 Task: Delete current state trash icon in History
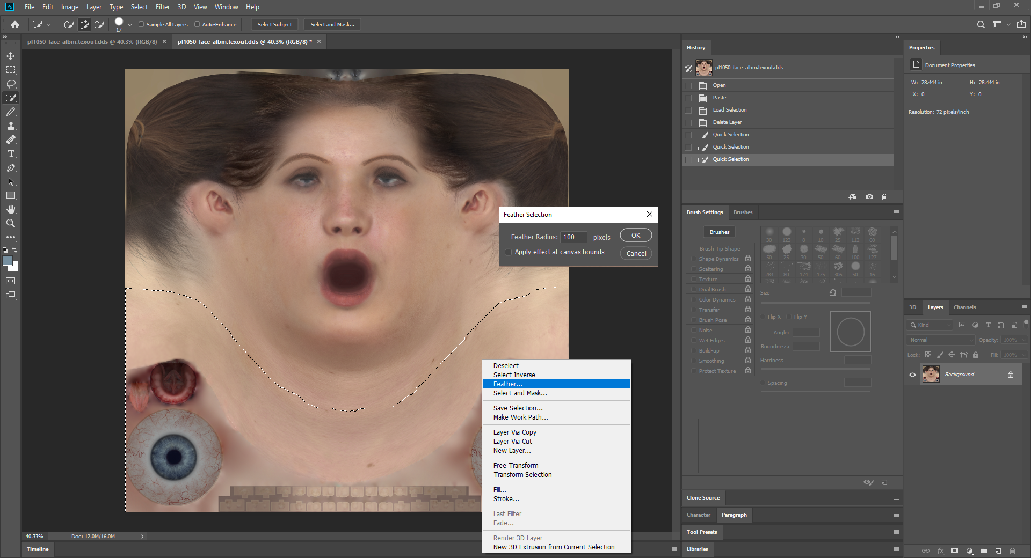click(x=884, y=197)
